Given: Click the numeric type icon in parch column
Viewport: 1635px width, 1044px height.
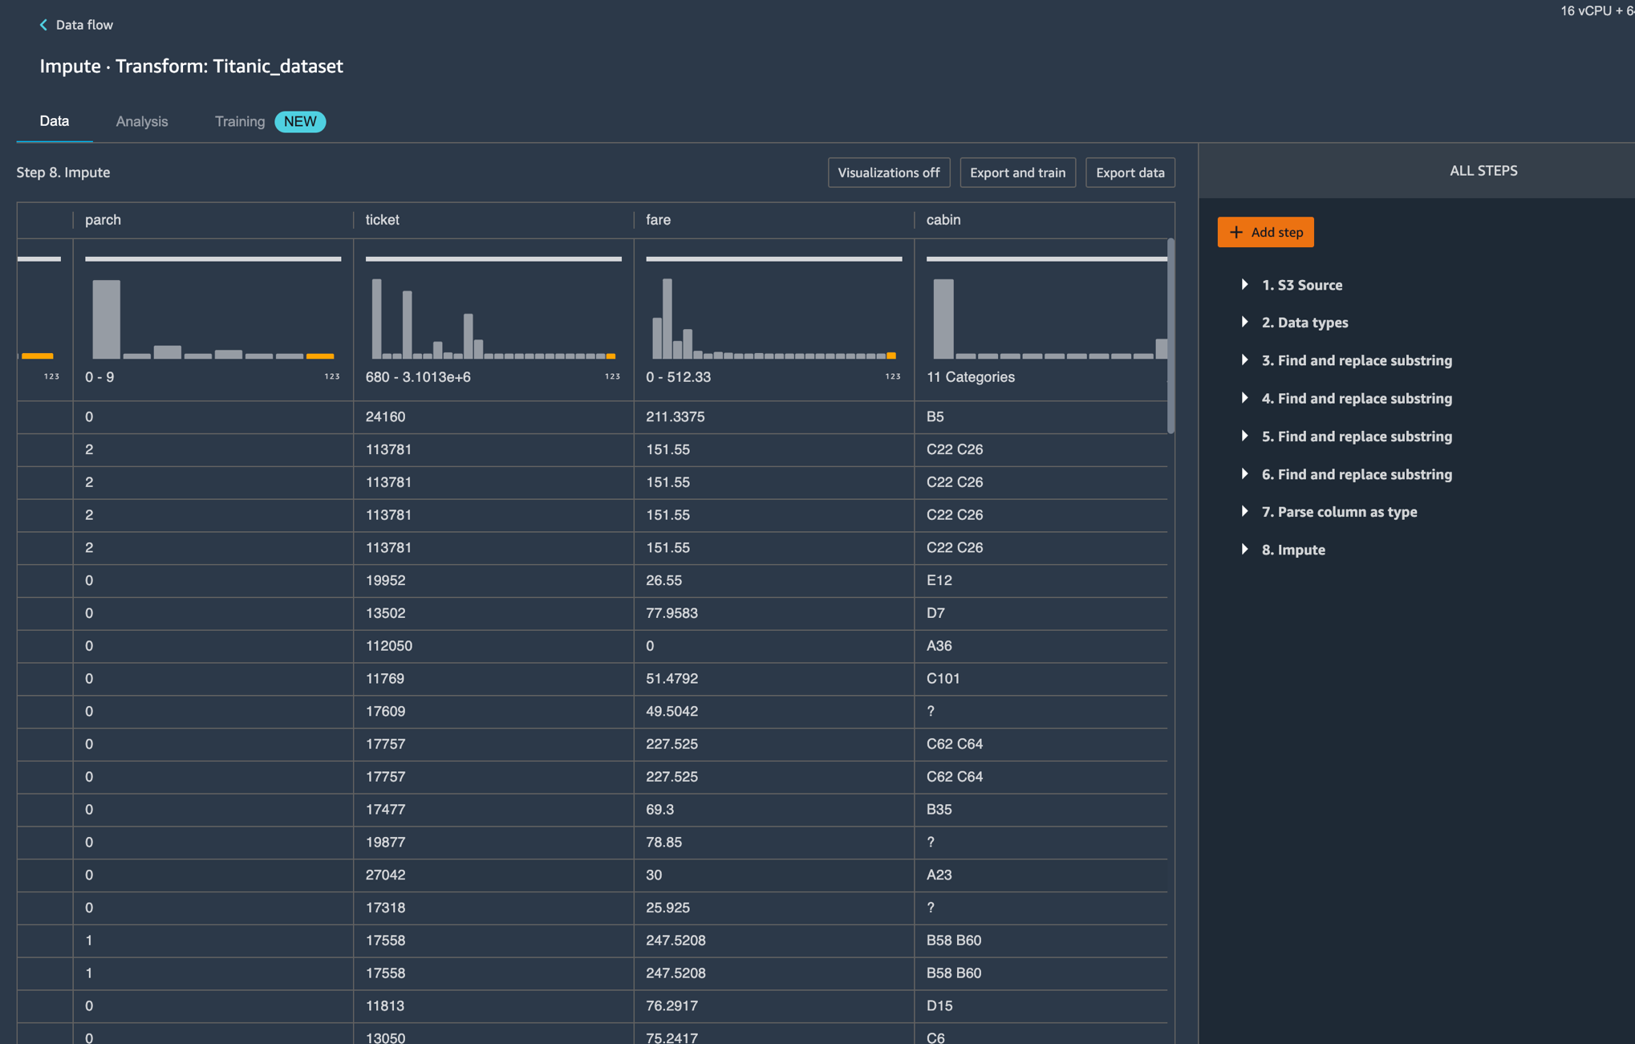Looking at the screenshot, I should pos(331,376).
